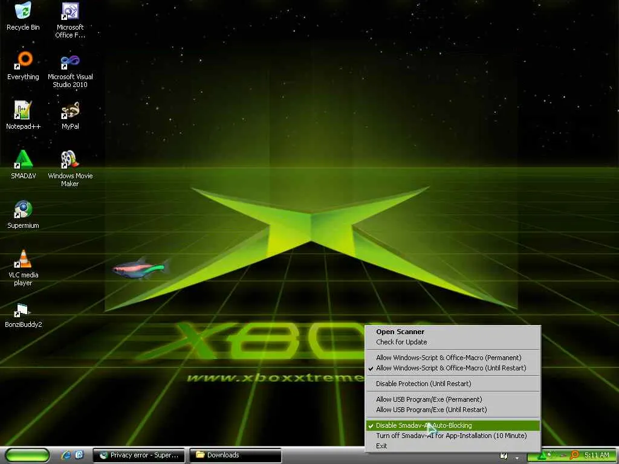Switch to Downloads folder taskbar button
Image resolution: width=619 pixels, height=464 pixels.
[x=235, y=456]
